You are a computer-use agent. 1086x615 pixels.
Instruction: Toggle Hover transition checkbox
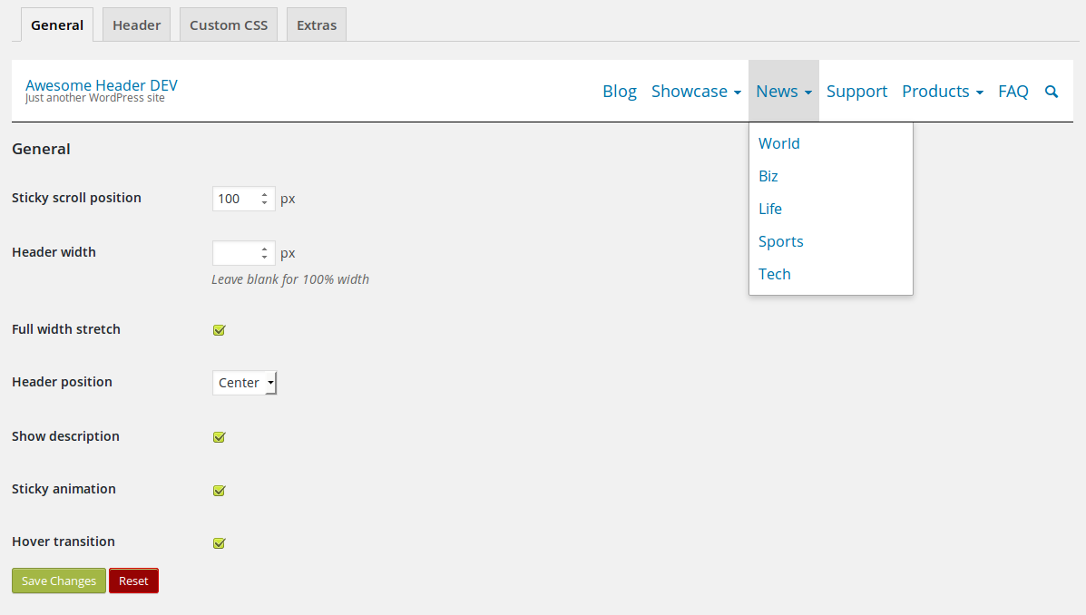[219, 543]
